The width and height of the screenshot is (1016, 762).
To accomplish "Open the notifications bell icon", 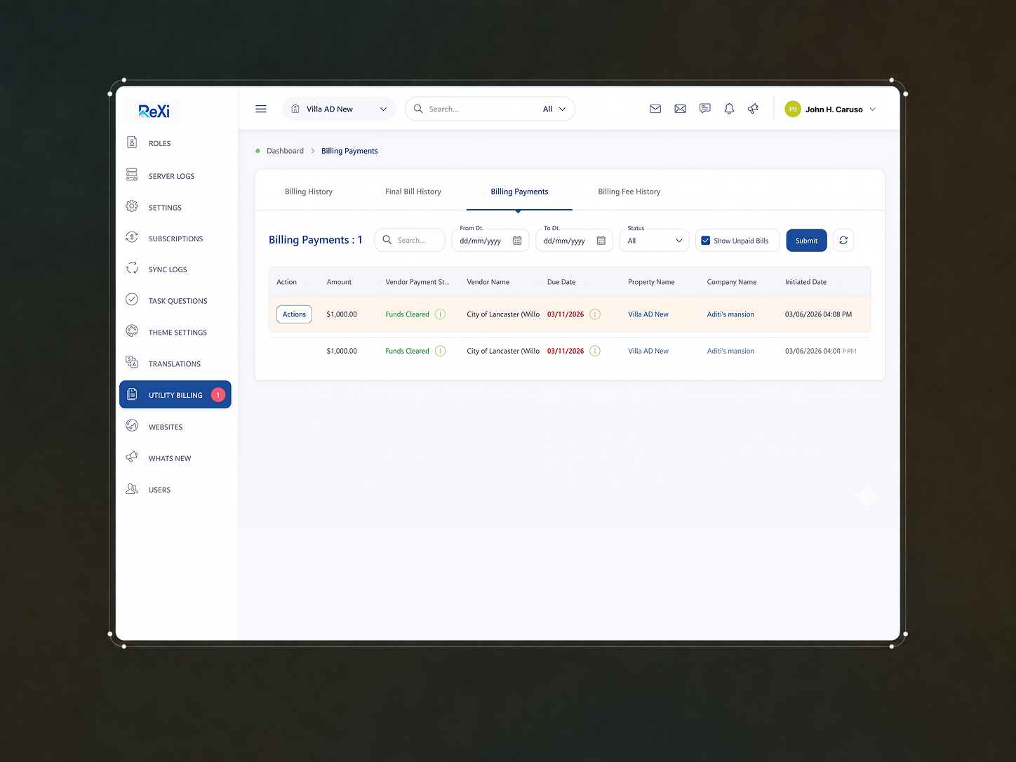I will point(729,109).
